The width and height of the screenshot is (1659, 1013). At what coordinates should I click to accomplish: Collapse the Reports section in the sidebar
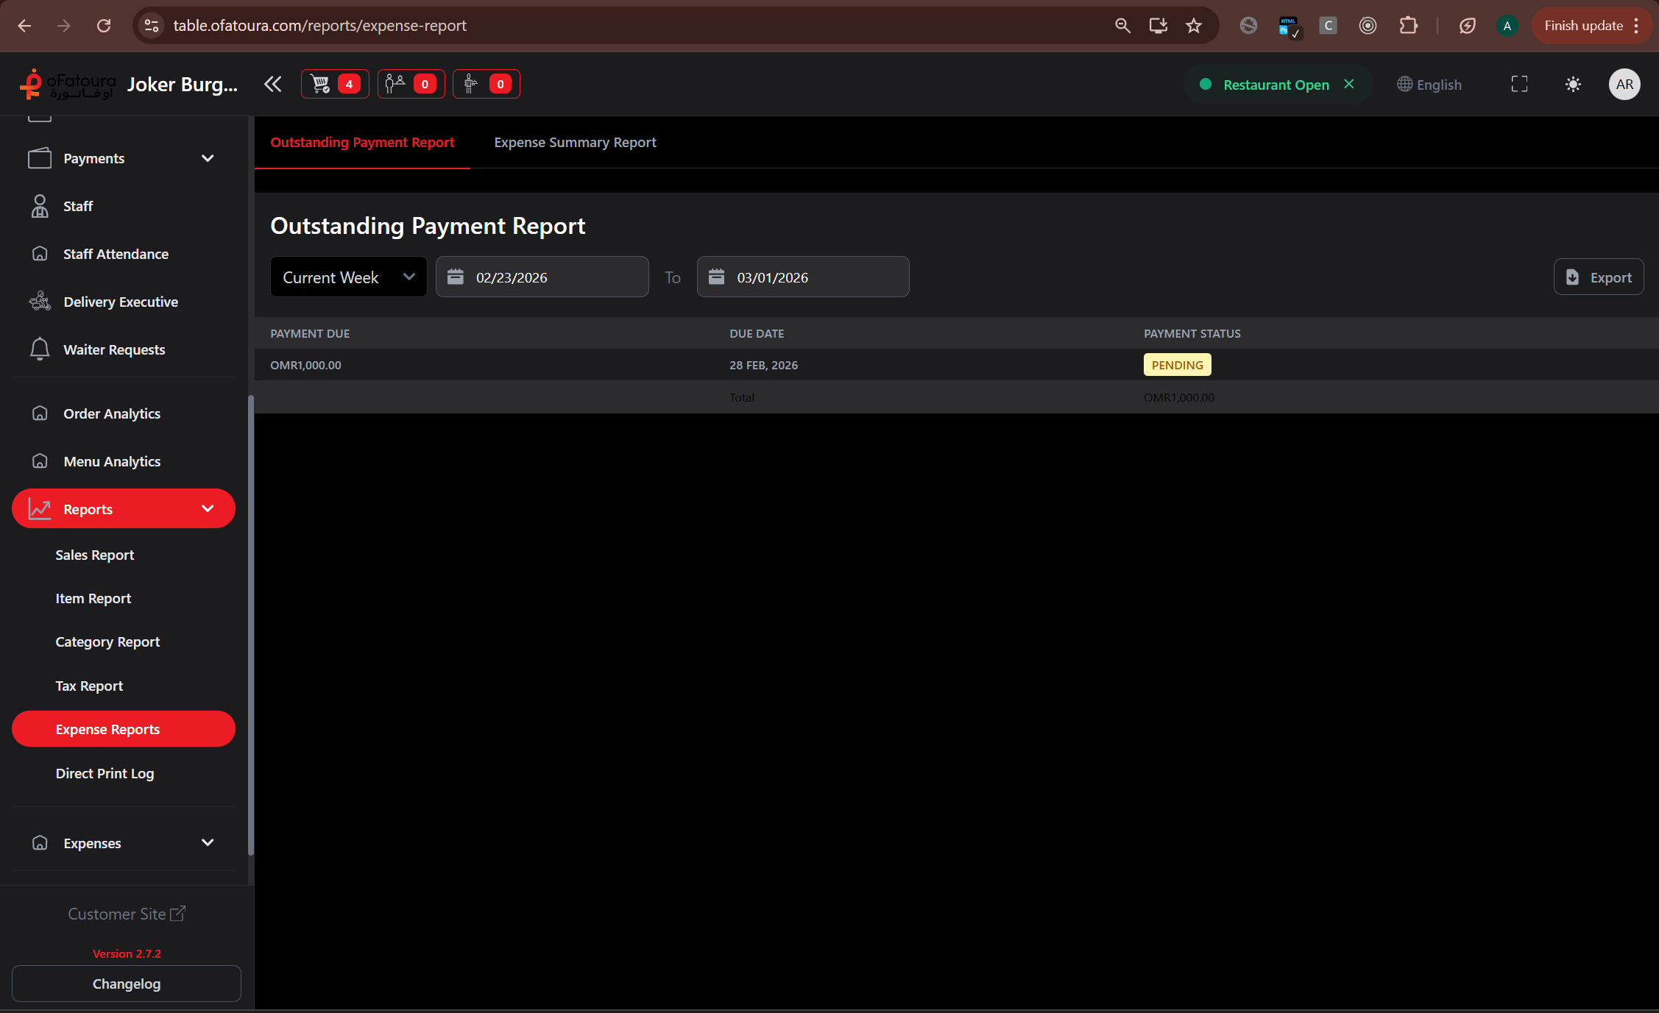pyautogui.click(x=208, y=508)
